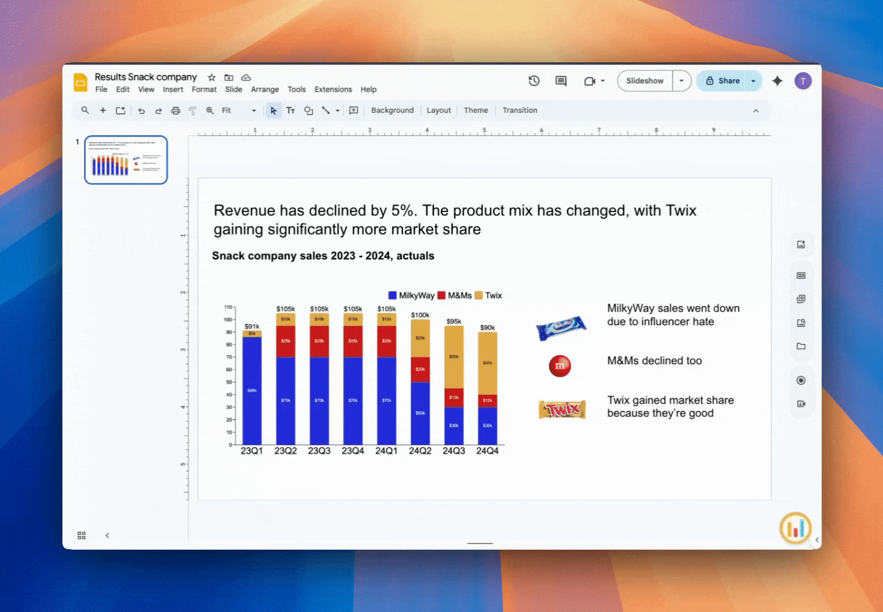
Task: Open the Slideshow options dropdown arrow
Action: [681, 80]
